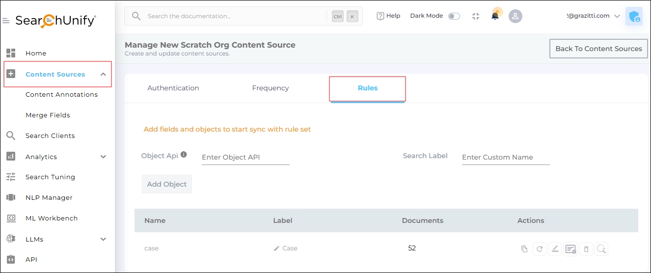651x273 pixels.
Task: Toggle Dark Mode switch
Action: 454,16
